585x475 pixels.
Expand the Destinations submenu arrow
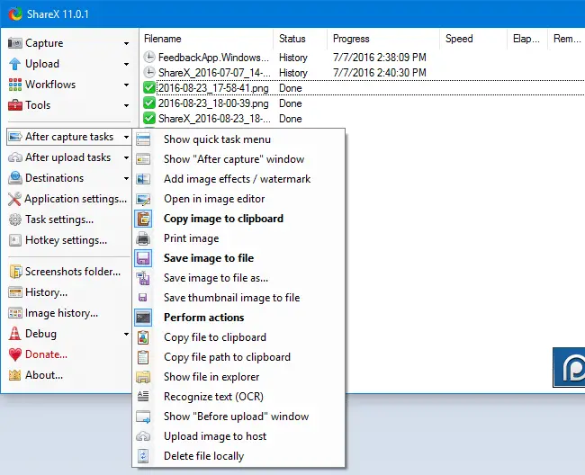pyautogui.click(x=127, y=179)
